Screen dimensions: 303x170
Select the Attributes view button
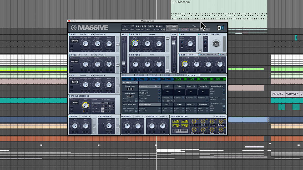[x=194, y=29]
